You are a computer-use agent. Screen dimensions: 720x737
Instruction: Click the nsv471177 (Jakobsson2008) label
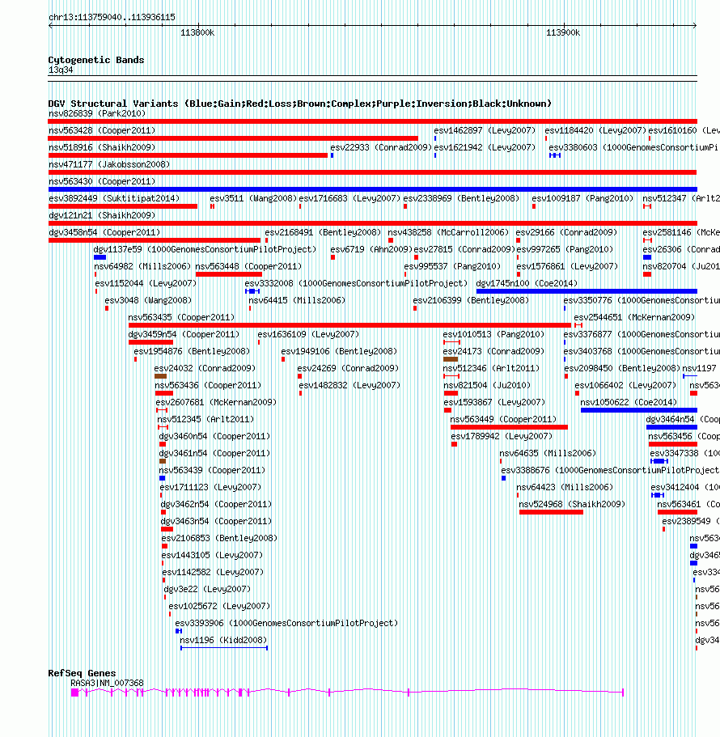coord(109,164)
